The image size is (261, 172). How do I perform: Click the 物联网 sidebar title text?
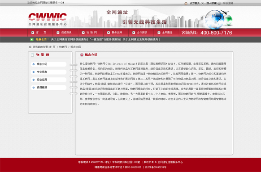tap(43, 55)
